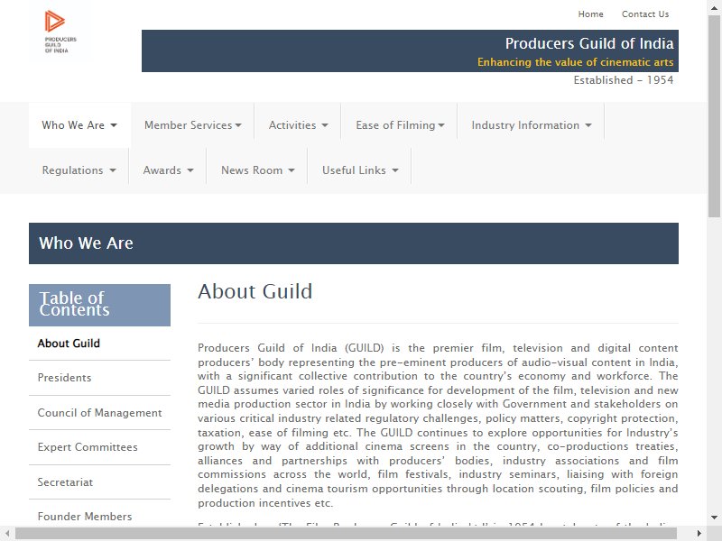The width and height of the screenshot is (722, 541).
Task: Click the 'Established – 1954' text
Action: (624, 80)
